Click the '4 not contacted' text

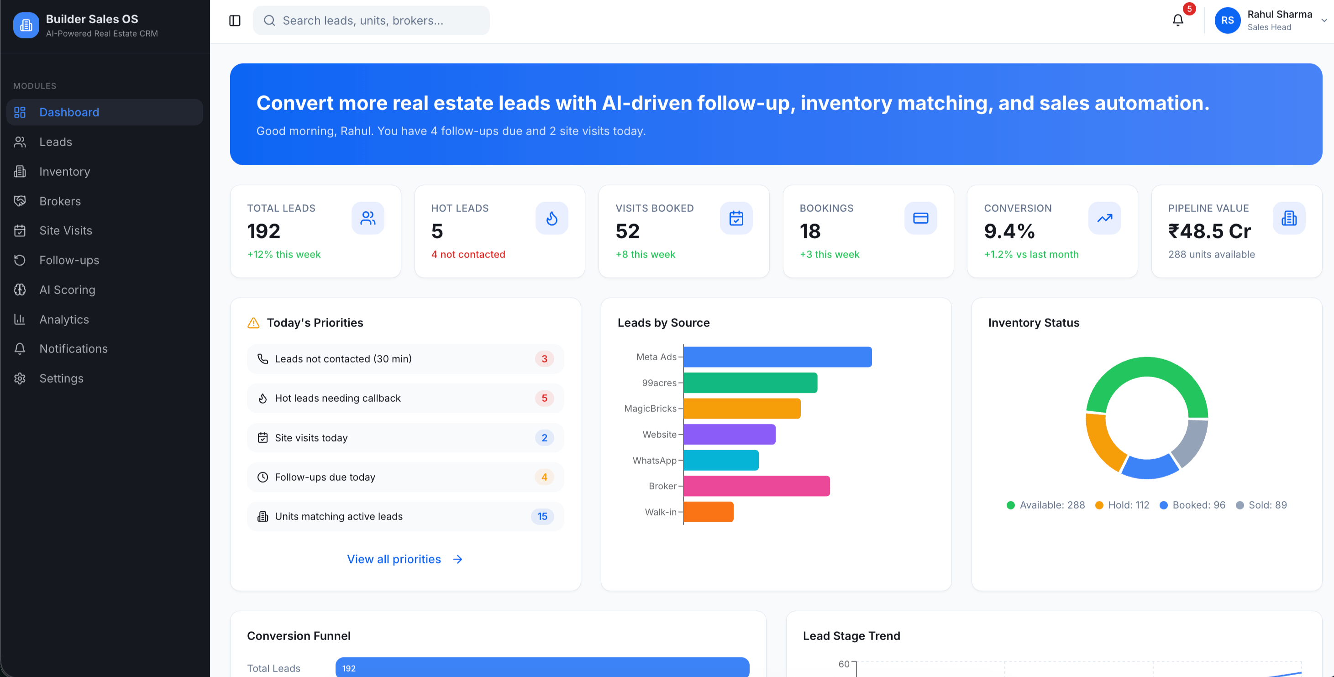(x=468, y=254)
